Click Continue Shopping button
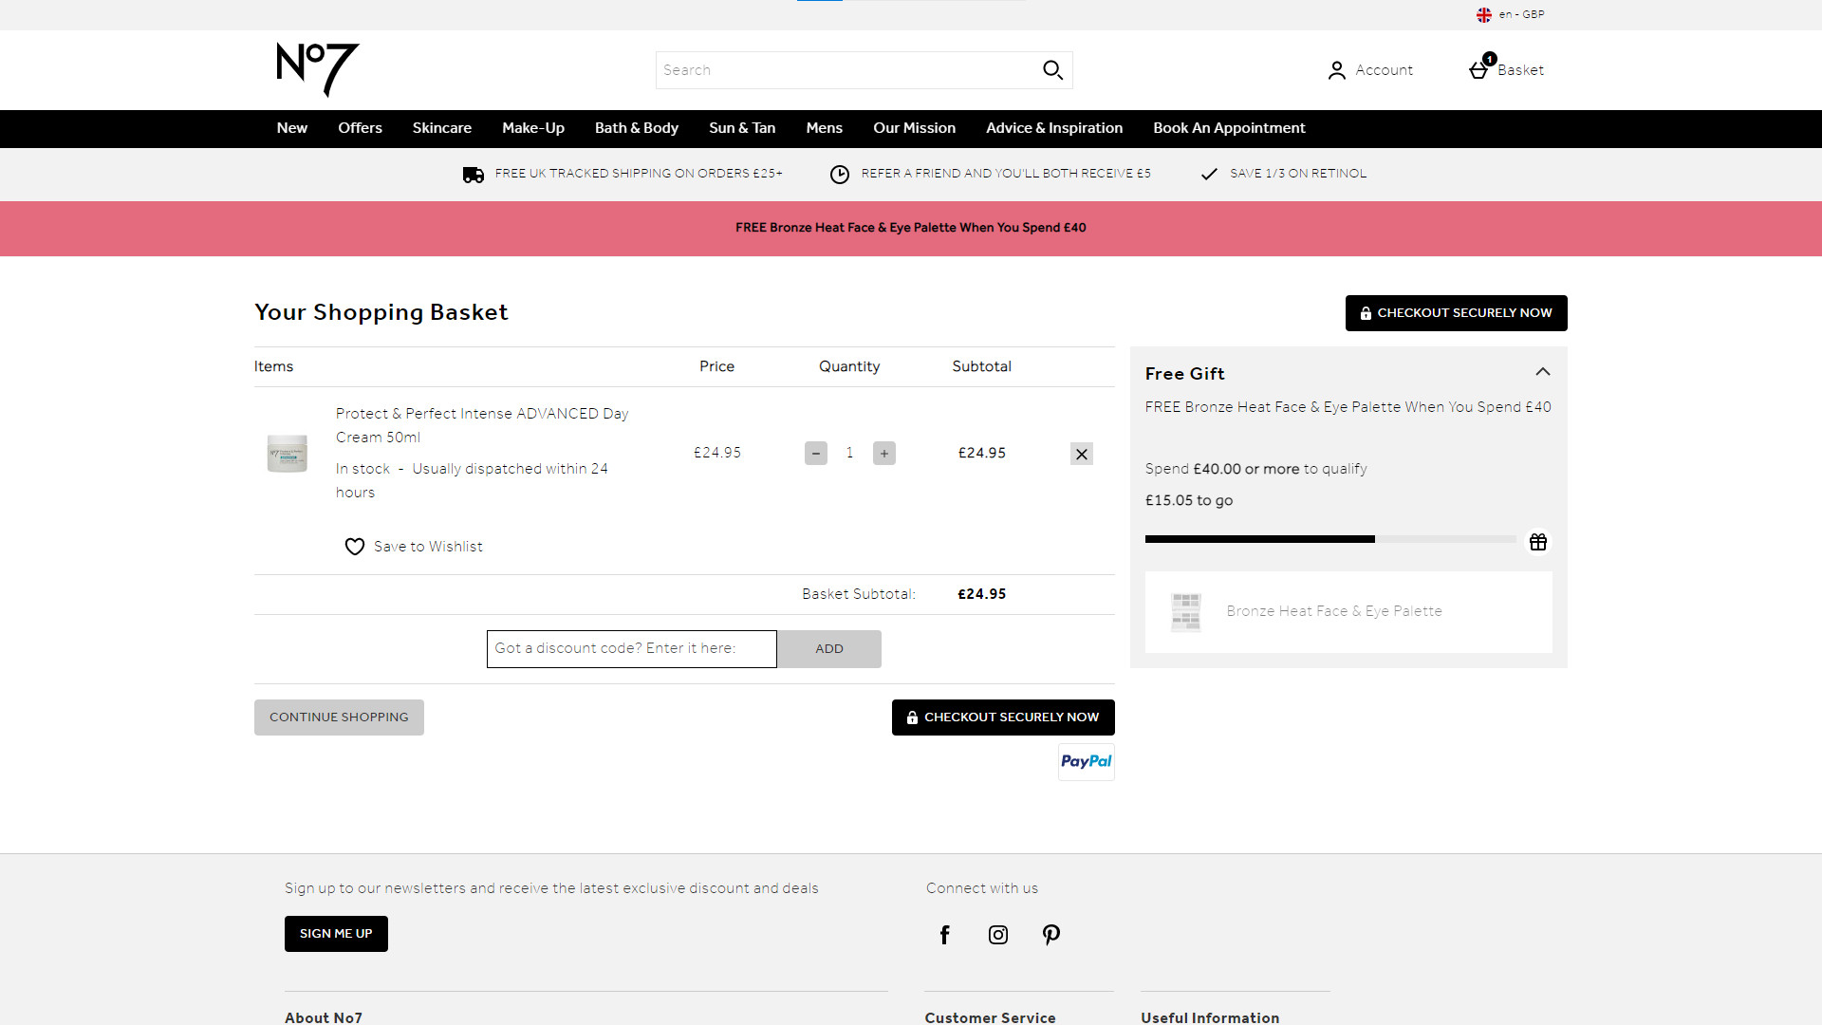Screen dimensions: 1822x1025 [x=339, y=717]
